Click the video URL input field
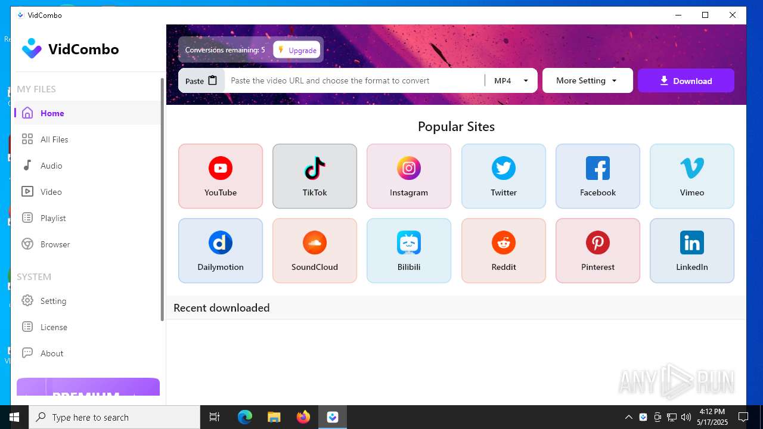Viewport: 763px width, 429px height. tap(355, 80)
